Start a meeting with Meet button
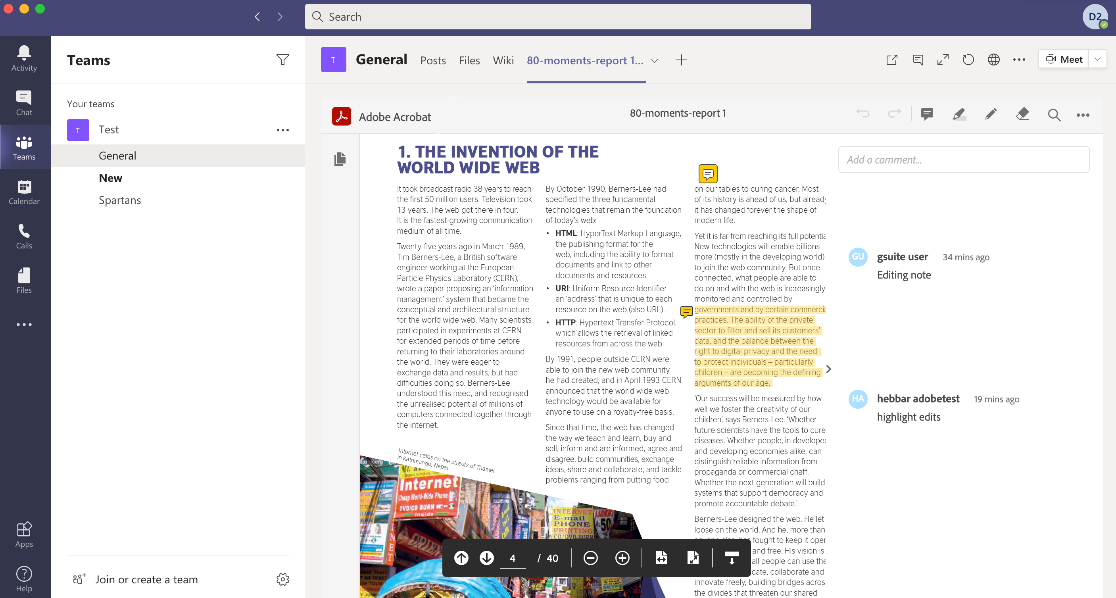 click(x=1064, y=59)
